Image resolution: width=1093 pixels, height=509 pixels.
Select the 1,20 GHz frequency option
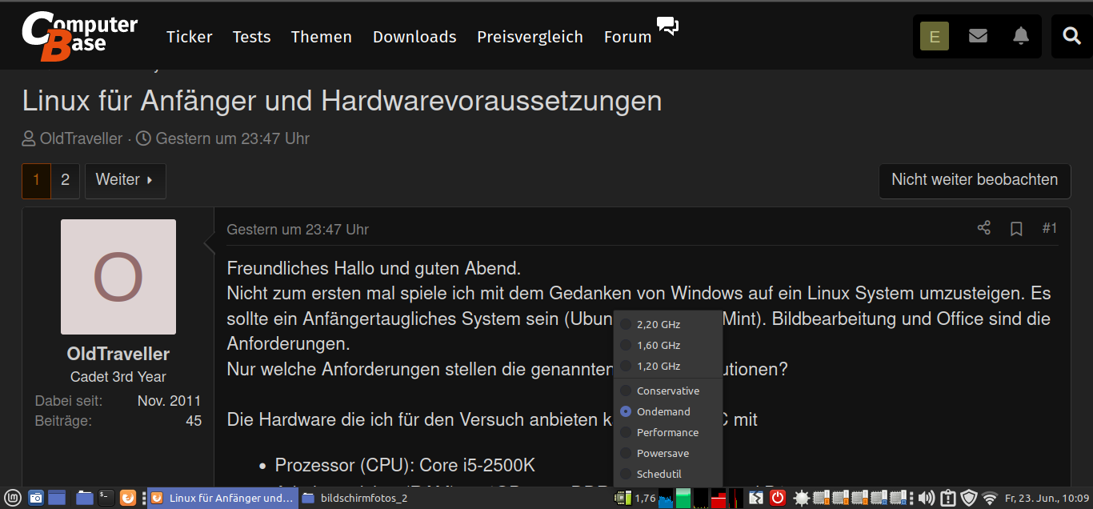[667, 366]
